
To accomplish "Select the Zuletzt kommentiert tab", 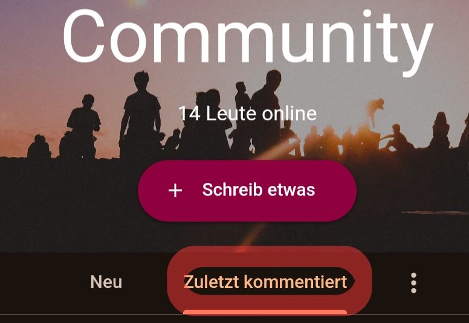I will click(265, 282).
